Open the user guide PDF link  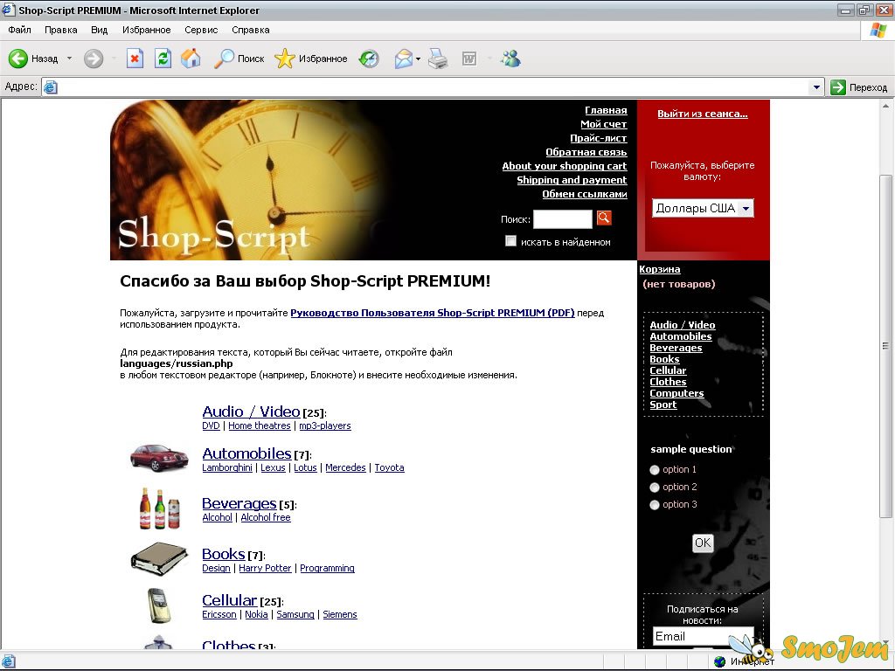tap(433, 313)
